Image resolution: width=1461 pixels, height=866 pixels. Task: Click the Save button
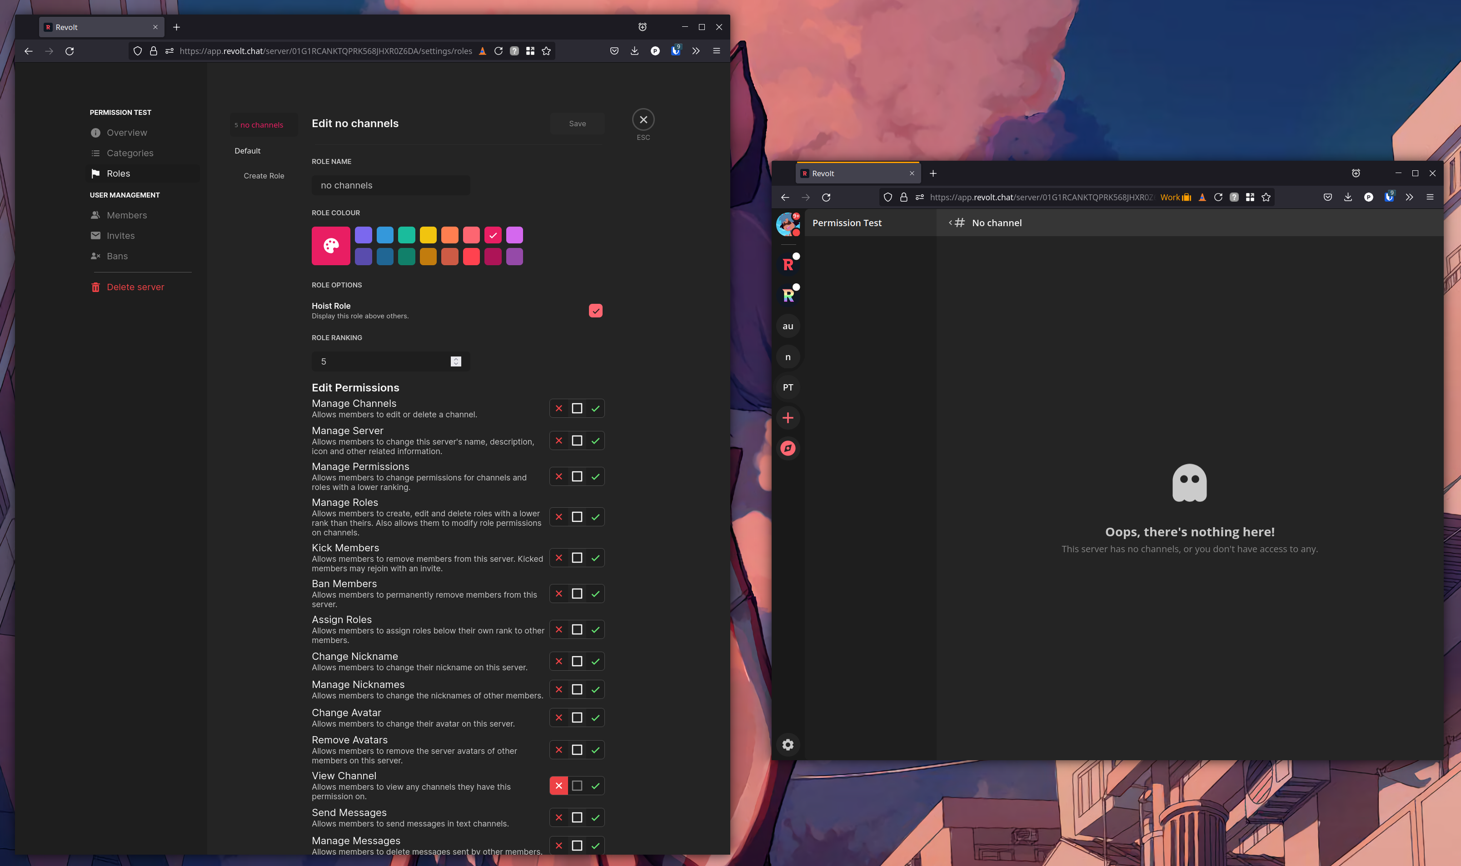coord(577,123)
